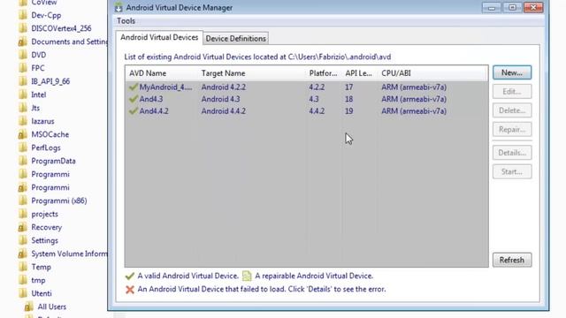Click the DVD folder icon
This screenshot has width=566, height=318.
[x=23, y=55]
